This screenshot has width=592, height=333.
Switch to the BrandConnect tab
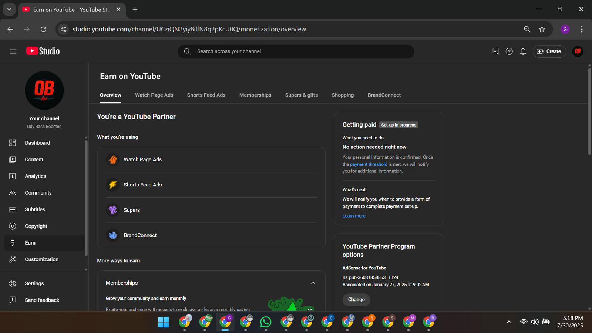click(x=384, y=95)
